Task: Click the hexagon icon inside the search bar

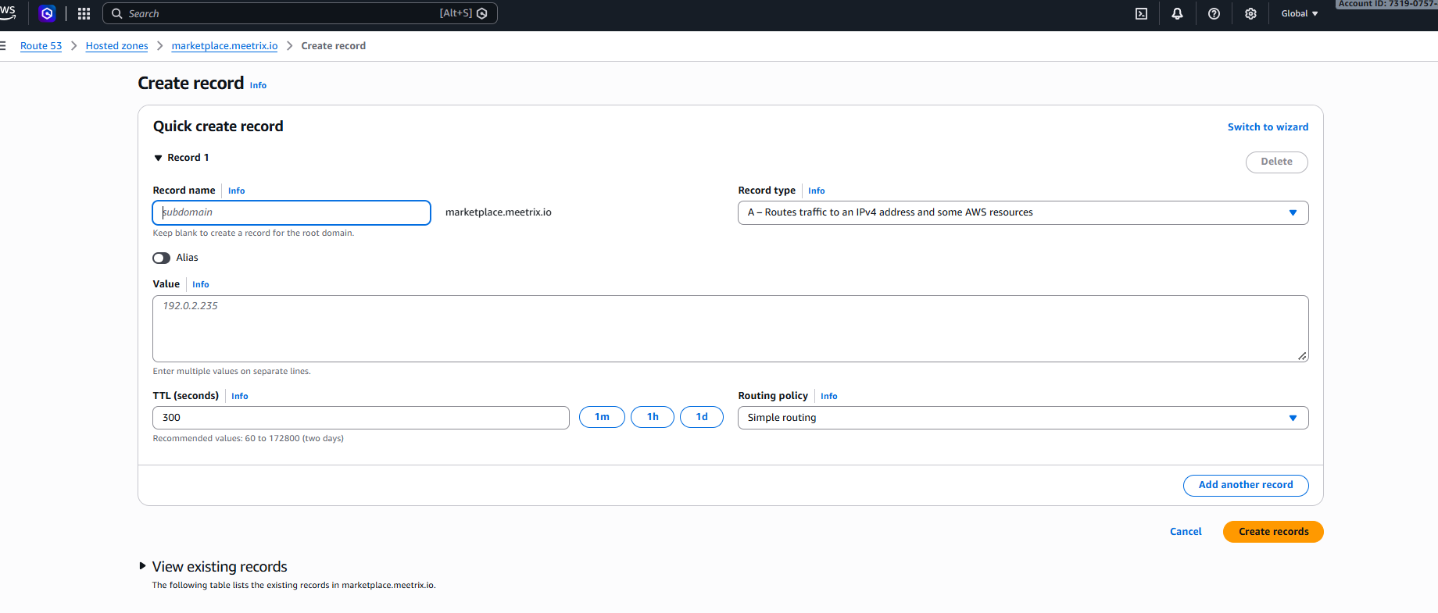Action: (x=482, y=13)
